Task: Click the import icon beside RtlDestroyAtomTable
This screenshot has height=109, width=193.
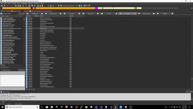Action: coord(27,18)
